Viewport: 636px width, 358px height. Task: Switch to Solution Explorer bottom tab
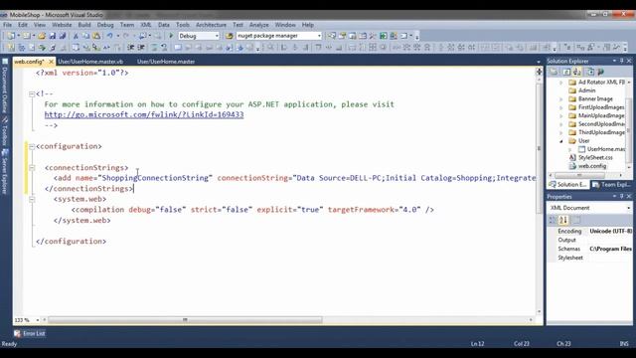point(567,185)
